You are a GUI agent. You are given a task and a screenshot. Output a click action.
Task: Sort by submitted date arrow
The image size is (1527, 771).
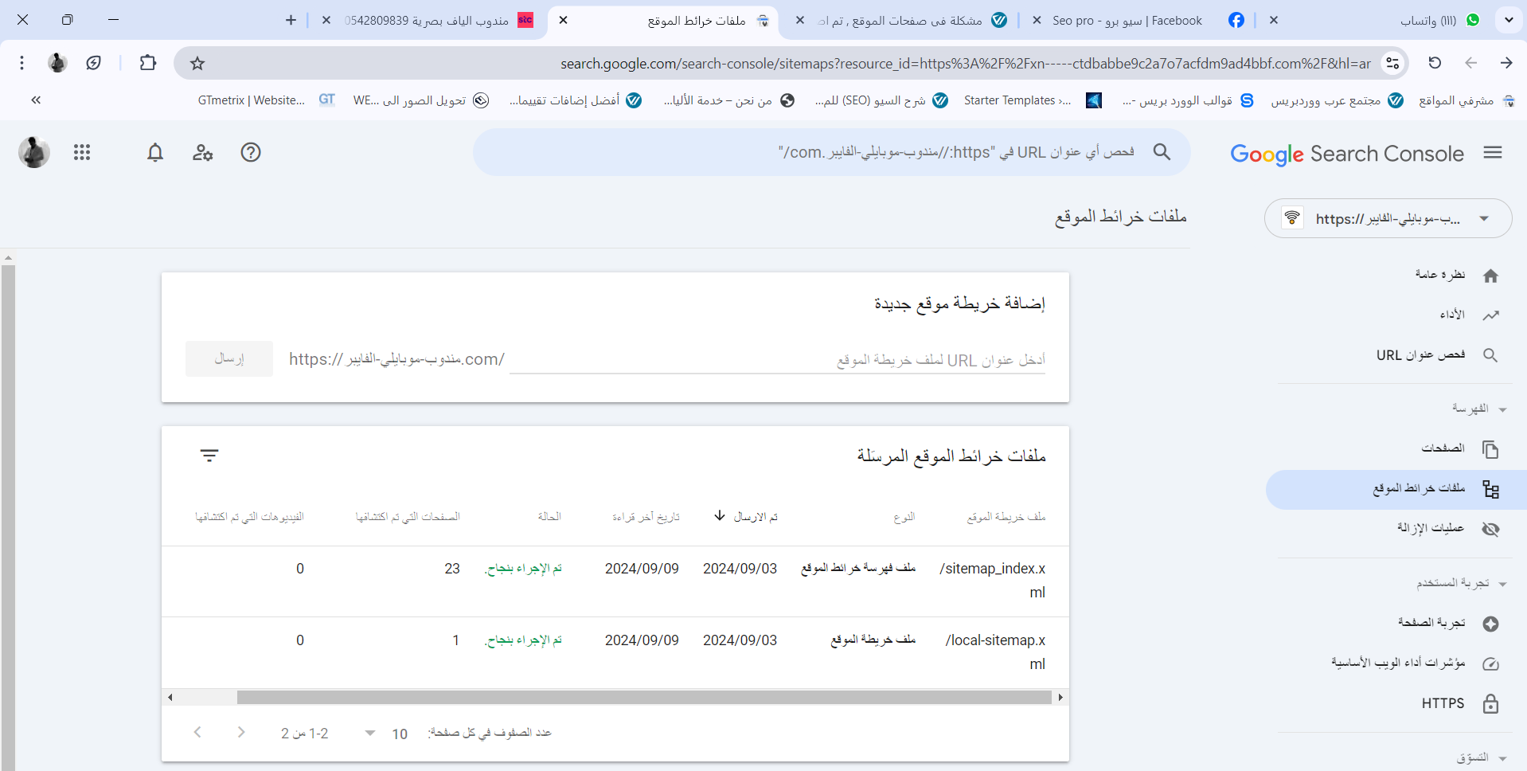click(x=720, y=516)
